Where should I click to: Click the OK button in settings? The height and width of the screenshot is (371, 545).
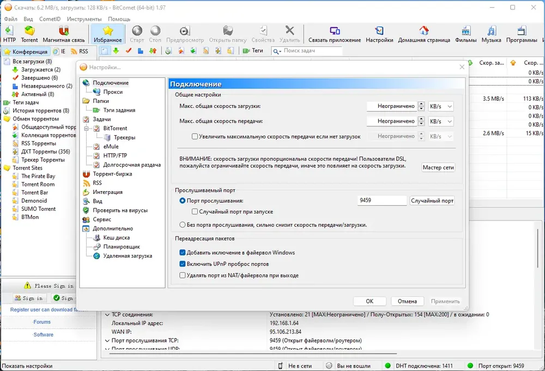coord(370,301)
